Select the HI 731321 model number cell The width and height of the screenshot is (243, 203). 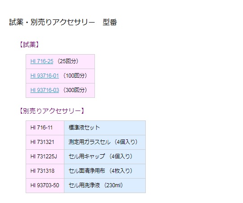45,142
